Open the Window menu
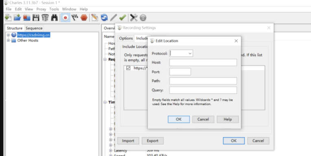311x156 pixels. [69, 9]
